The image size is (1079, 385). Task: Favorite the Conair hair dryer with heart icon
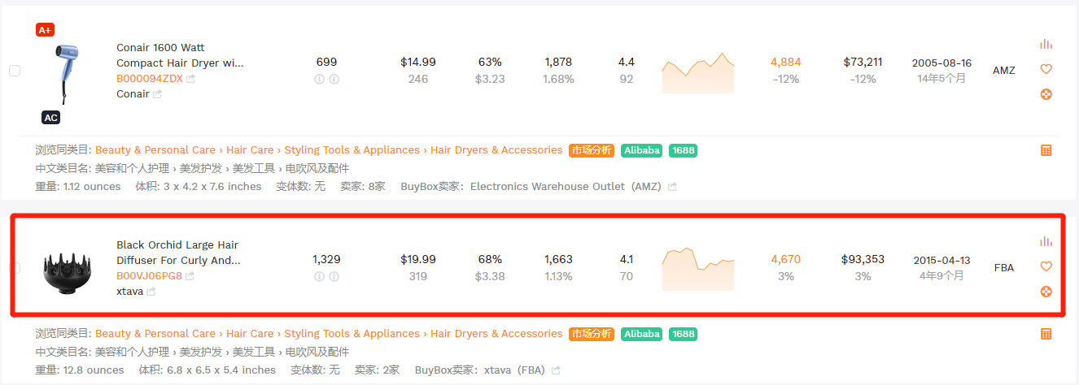pyautogui.click(x=1046, y=69)
